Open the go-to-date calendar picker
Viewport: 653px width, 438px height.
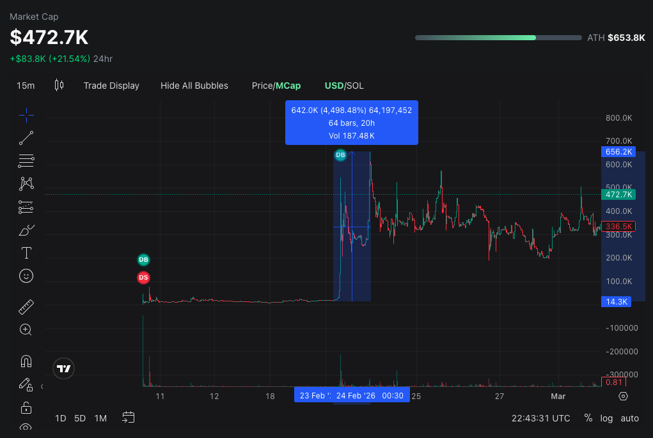[x=129, y=418]
